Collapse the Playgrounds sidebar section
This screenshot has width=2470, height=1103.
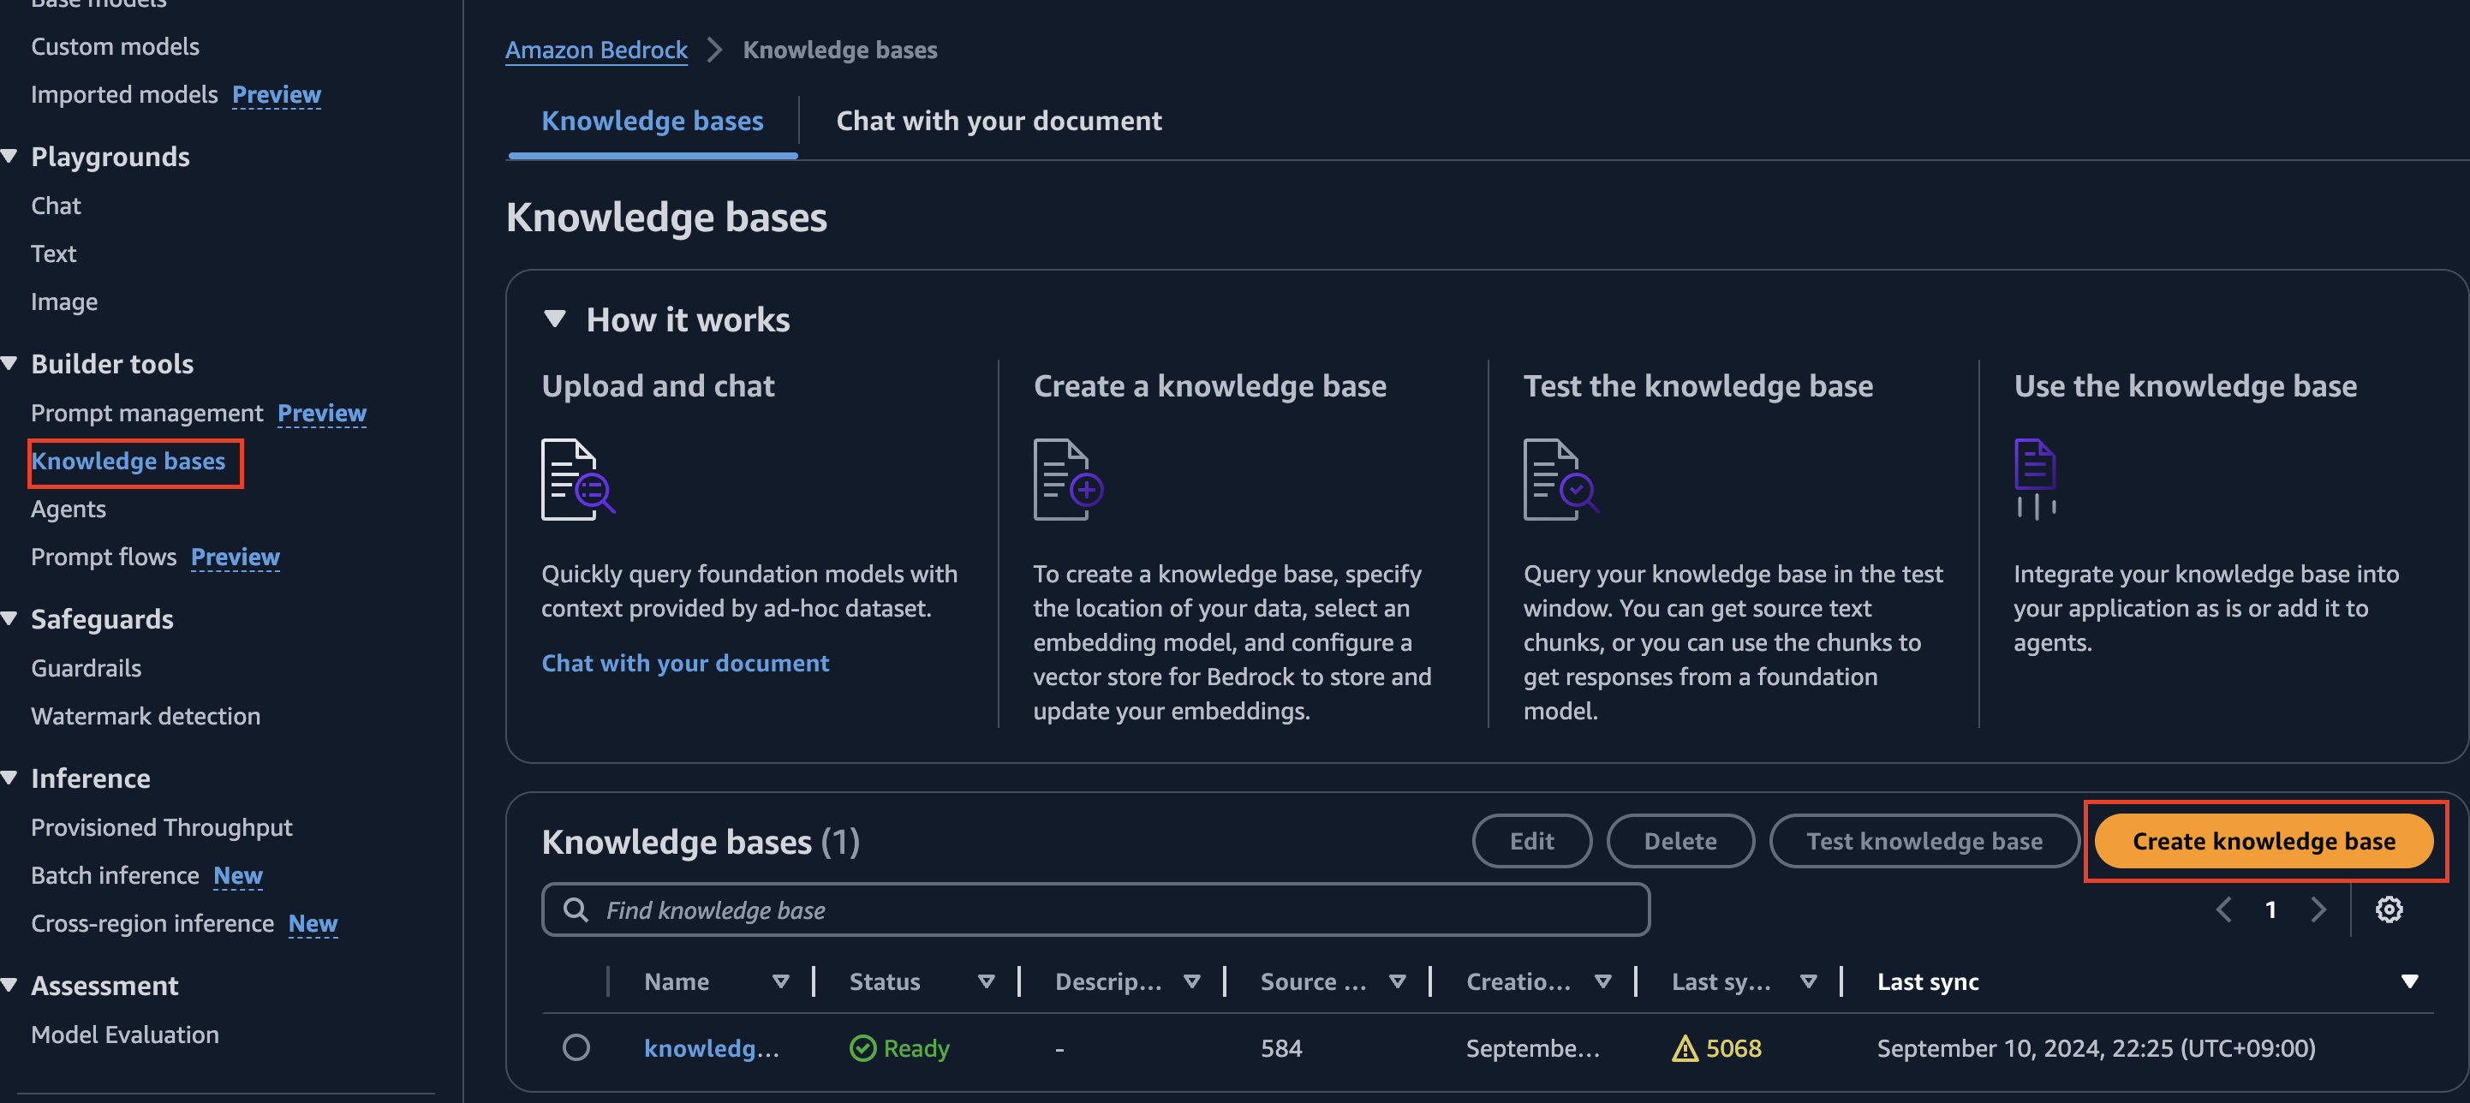tap(9, 155)
